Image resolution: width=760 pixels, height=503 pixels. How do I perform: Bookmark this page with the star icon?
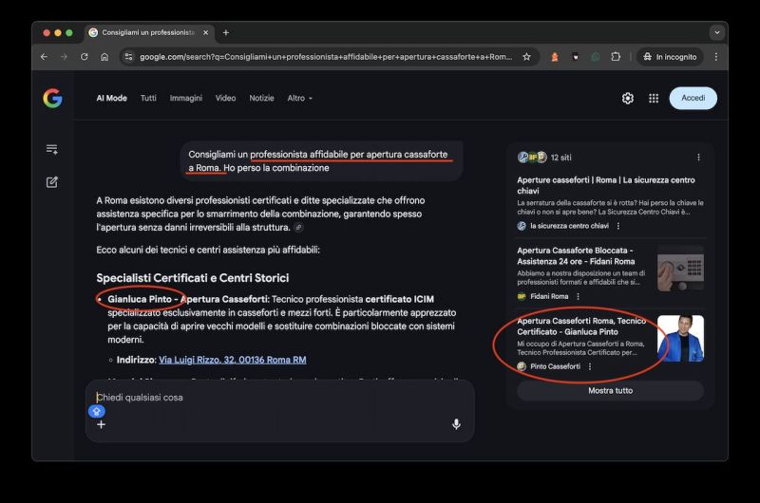point(526,57)
